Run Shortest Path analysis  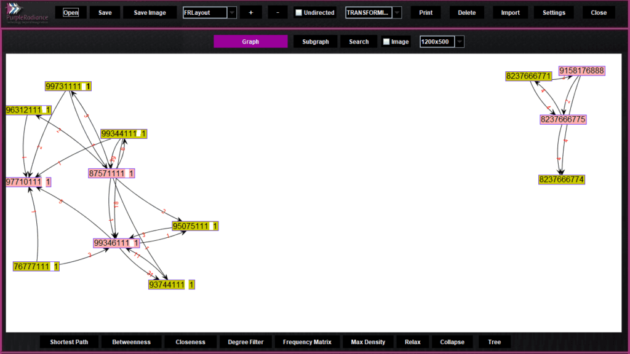pos(69,342)
